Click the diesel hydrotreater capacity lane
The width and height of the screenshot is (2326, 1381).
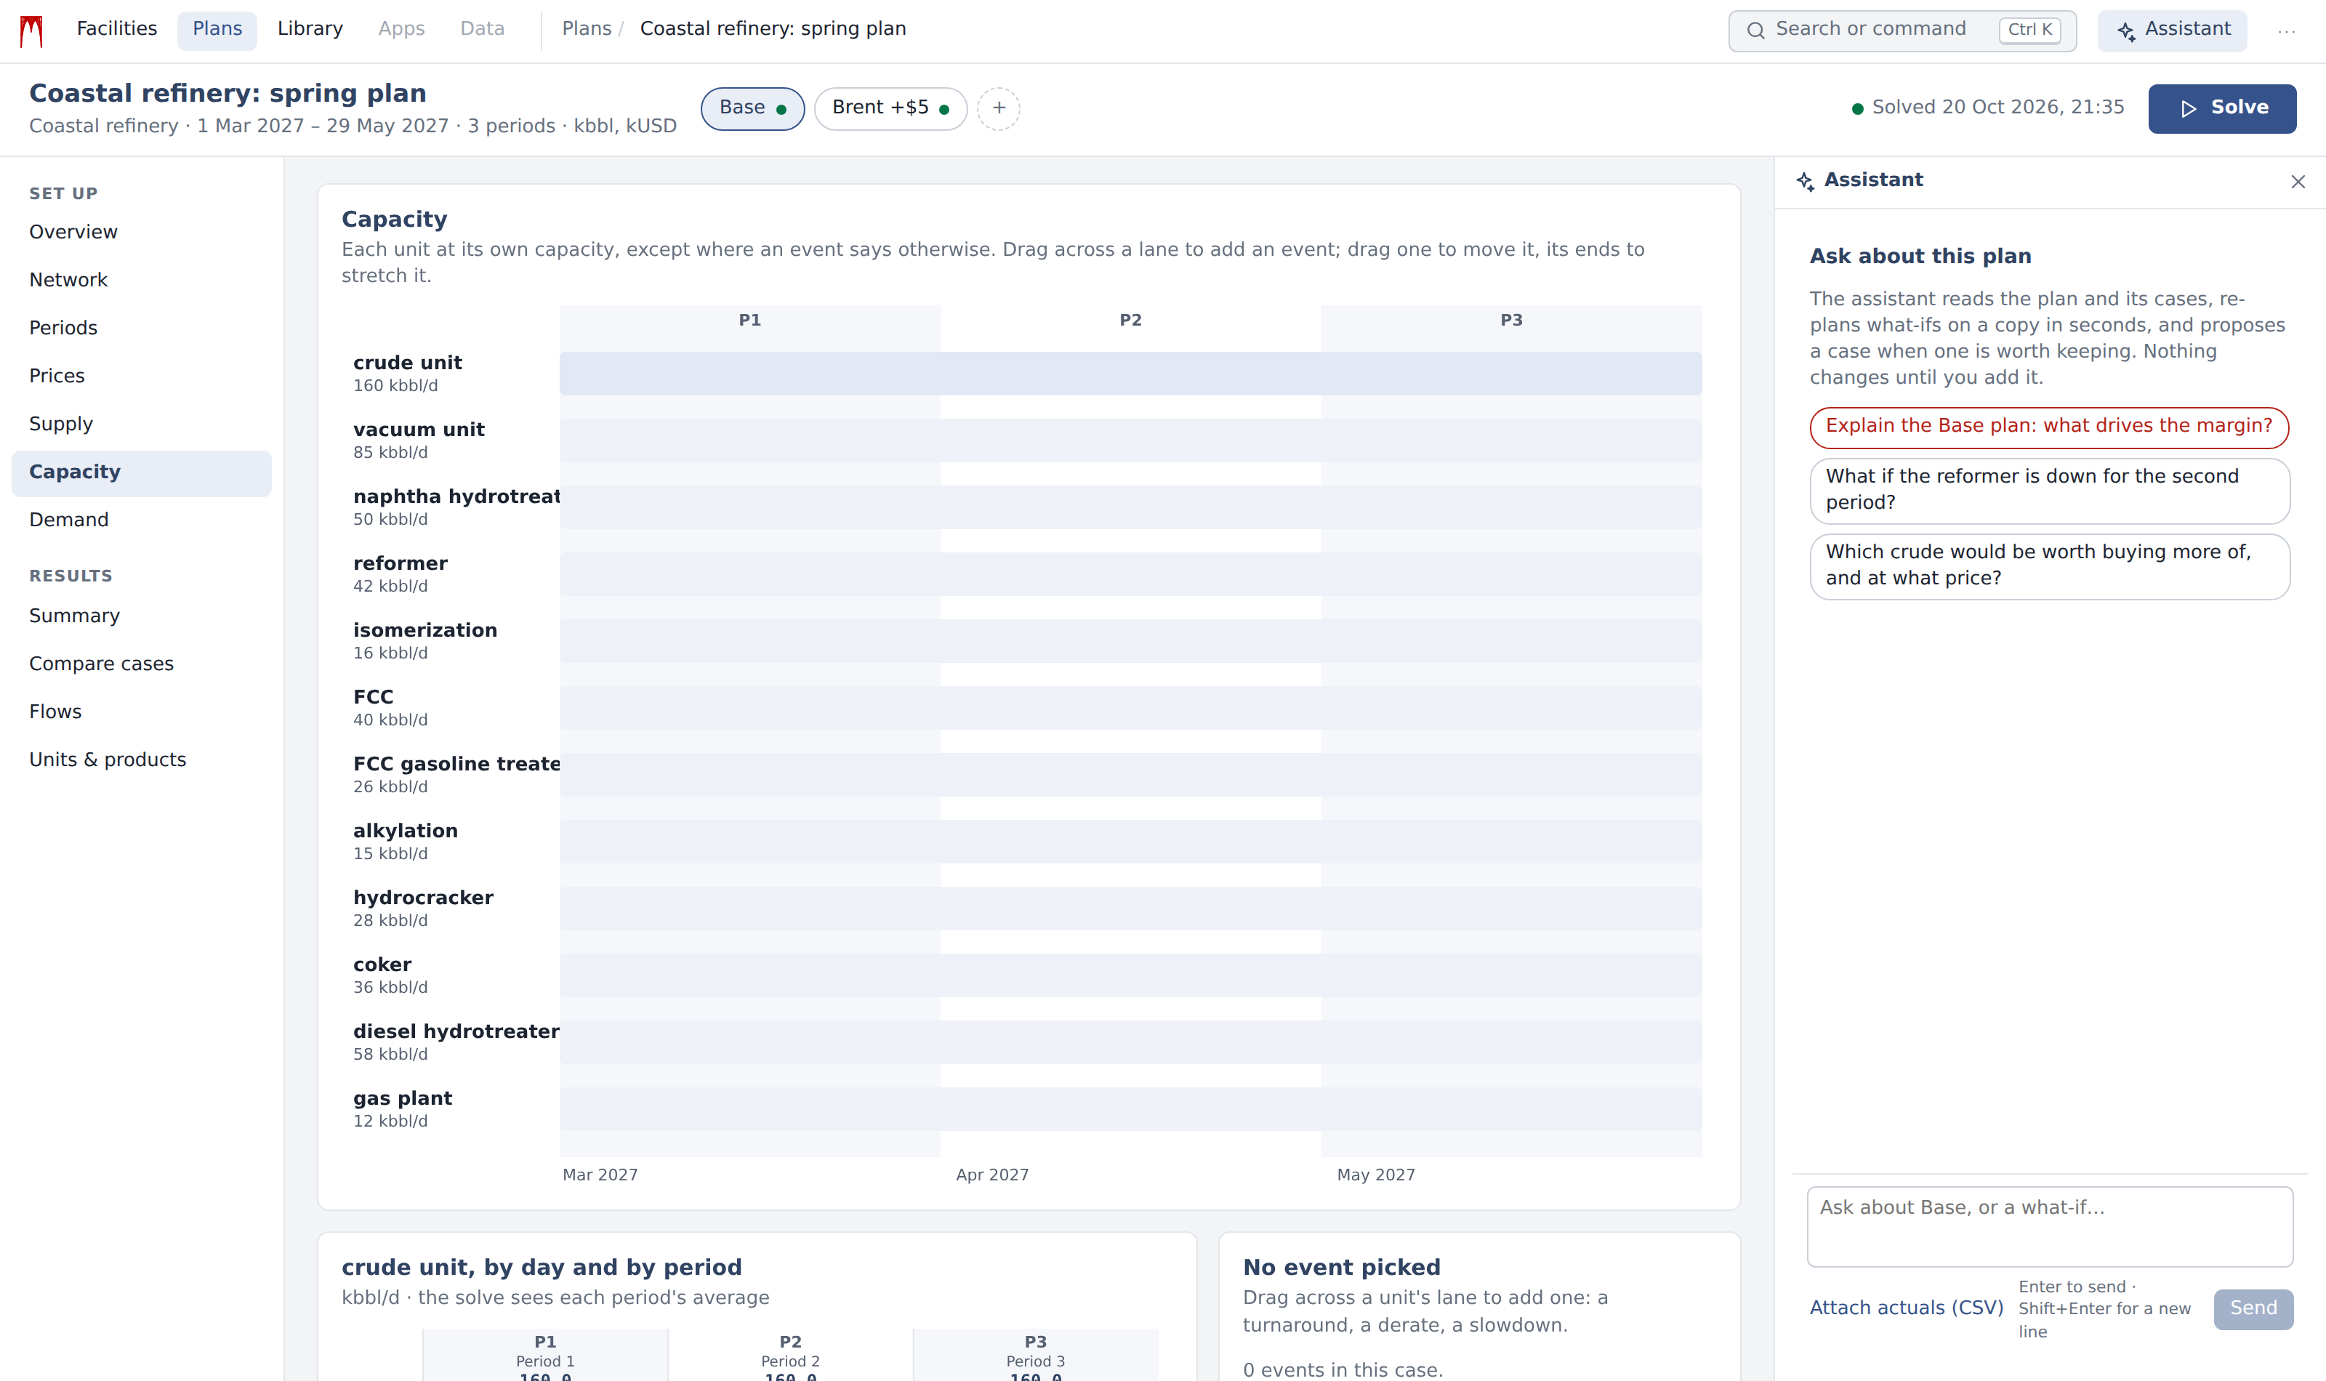[1130, 1042]
